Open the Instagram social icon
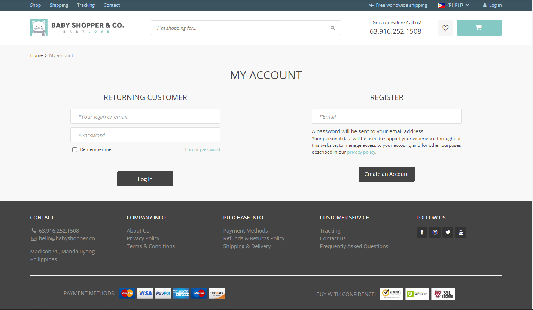Image resolution: width=533 pixels, height=310 pixels. pyautogui.click(x=435, y=232)
